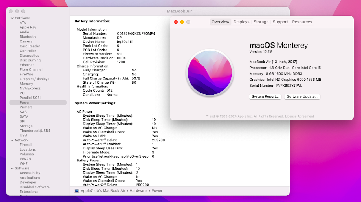The height and width of the screenshot is (202, 361).
Task: Click the Condition value Normal
Action: (113, 95)
